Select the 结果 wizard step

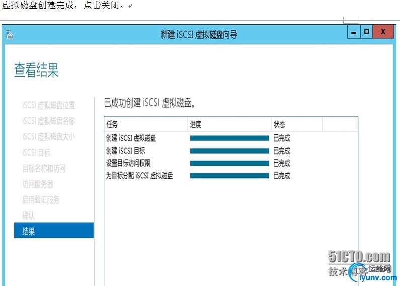click(x=54, y=230)
